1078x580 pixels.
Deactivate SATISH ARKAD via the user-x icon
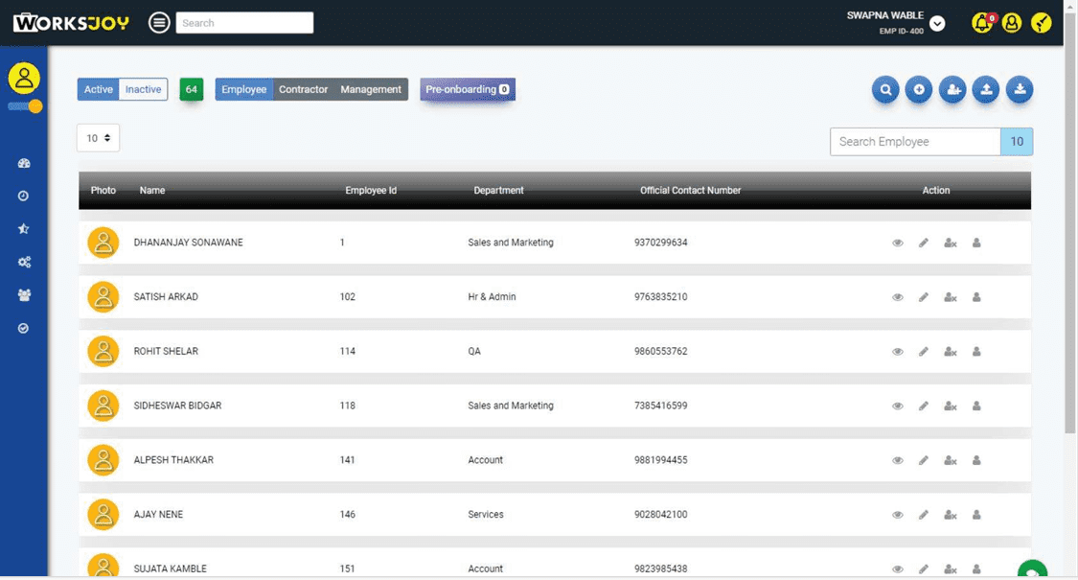(950, 297)
